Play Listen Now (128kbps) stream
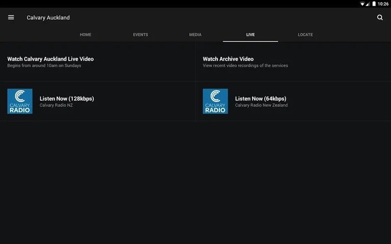Image resolution: width=391 pixels, height=244 pixels. 98,101
